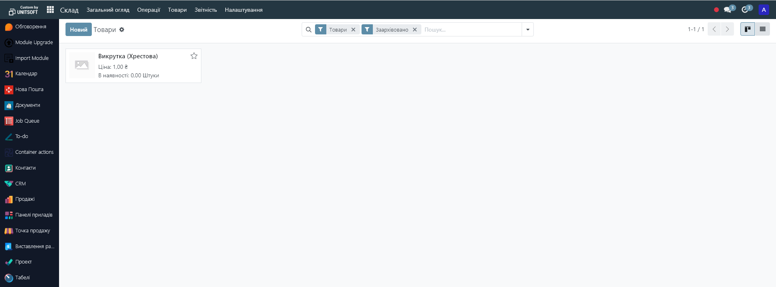The width and height of the screenshot is (776, 287).
Task: Mark Викрутка (Хрестова) as favorite star
Action: tap(194, 56)
